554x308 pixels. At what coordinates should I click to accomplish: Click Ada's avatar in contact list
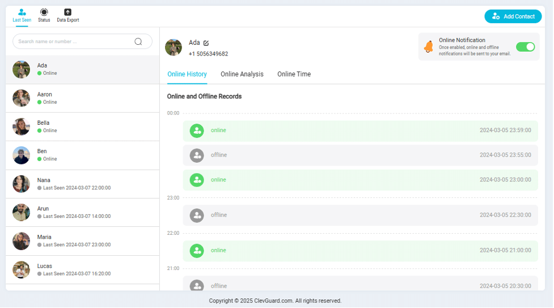21,69
